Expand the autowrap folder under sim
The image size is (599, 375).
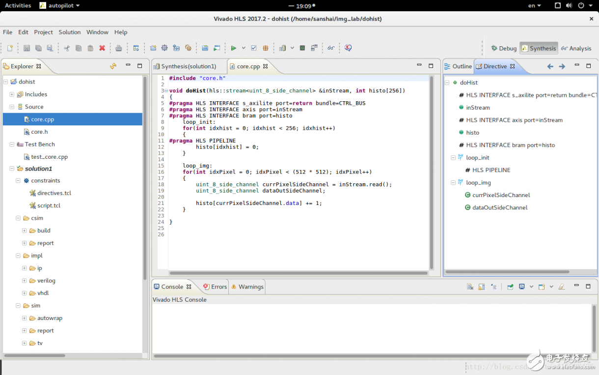(x=24, y=318)
